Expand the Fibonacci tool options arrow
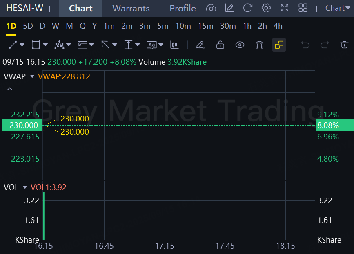This screenshot has width=354, height=254. click(91, 45)
